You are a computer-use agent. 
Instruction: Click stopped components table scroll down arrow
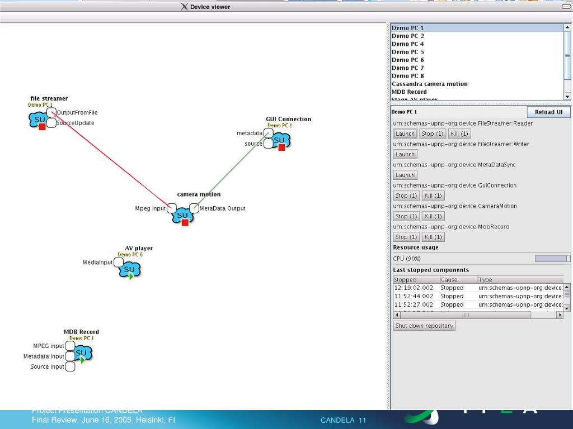[567, 308]
